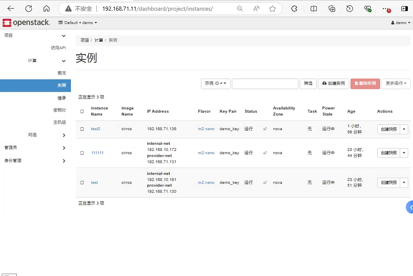The height and width of the screenshot is (276, 413).
Task: Open the 更多操作 dropdown
Action: (x=396, y=84)
